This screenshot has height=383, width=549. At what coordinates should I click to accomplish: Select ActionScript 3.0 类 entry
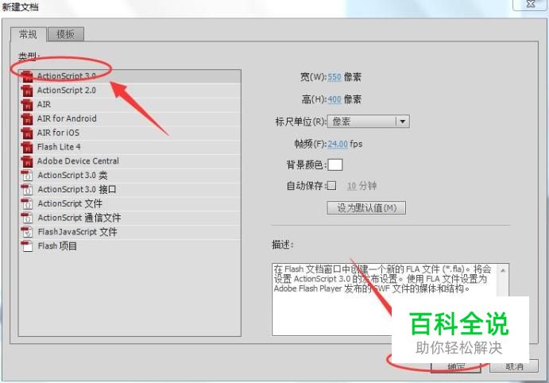130,175
